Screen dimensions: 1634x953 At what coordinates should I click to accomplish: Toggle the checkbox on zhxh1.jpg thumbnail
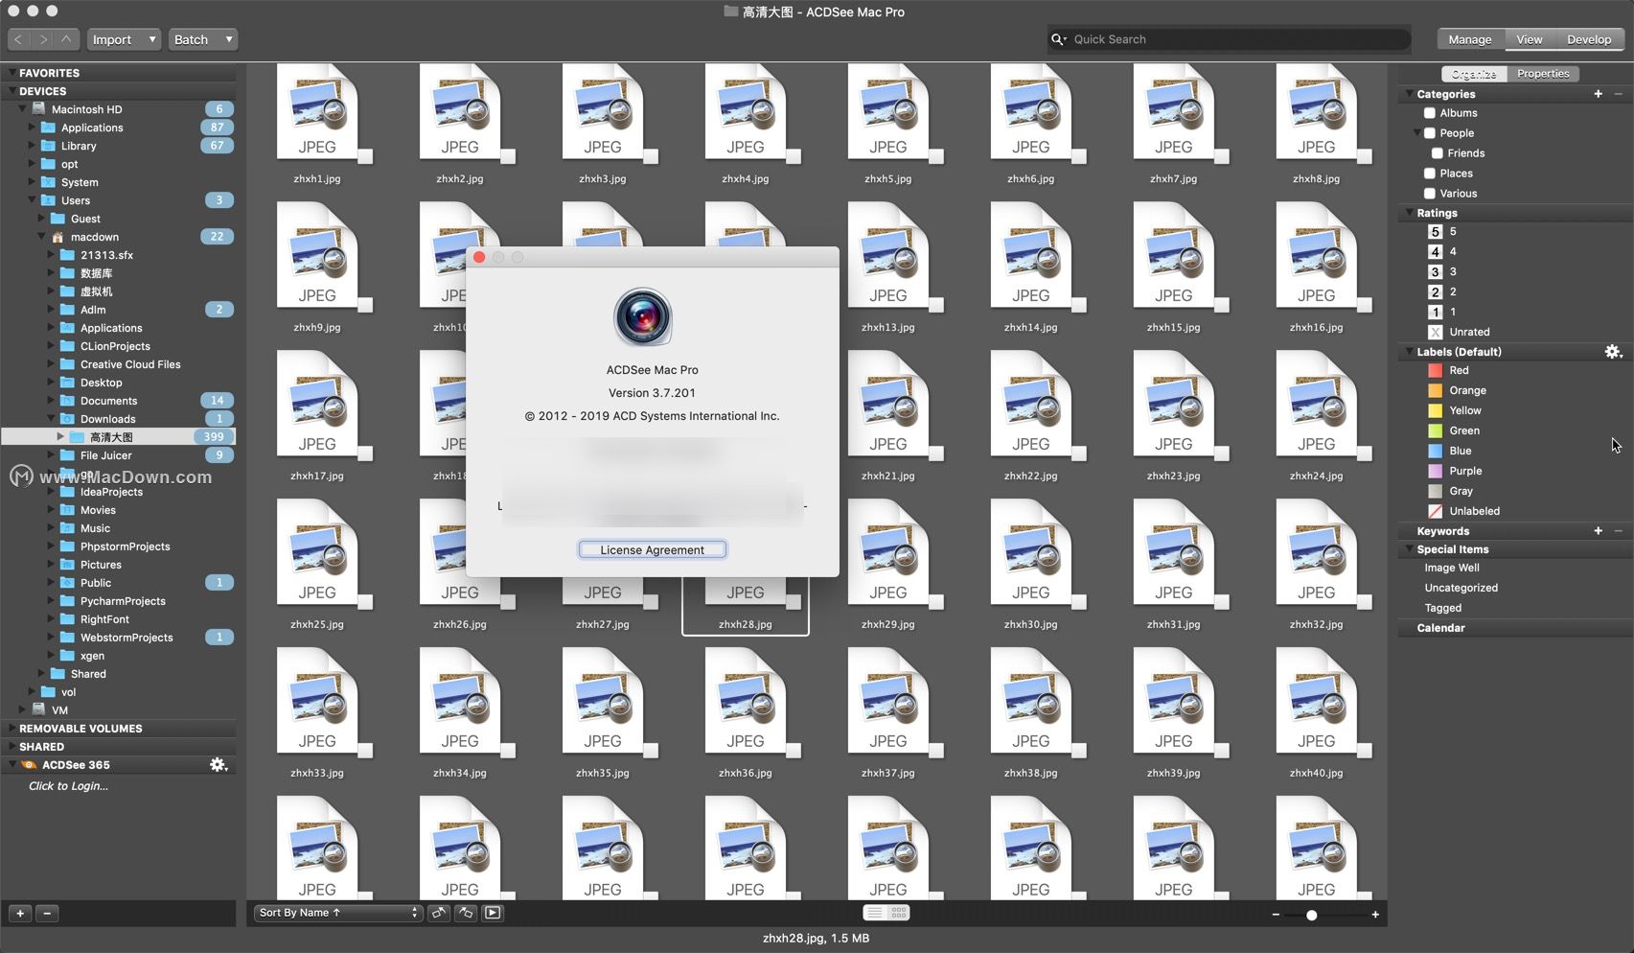click(x=365, y=156)
